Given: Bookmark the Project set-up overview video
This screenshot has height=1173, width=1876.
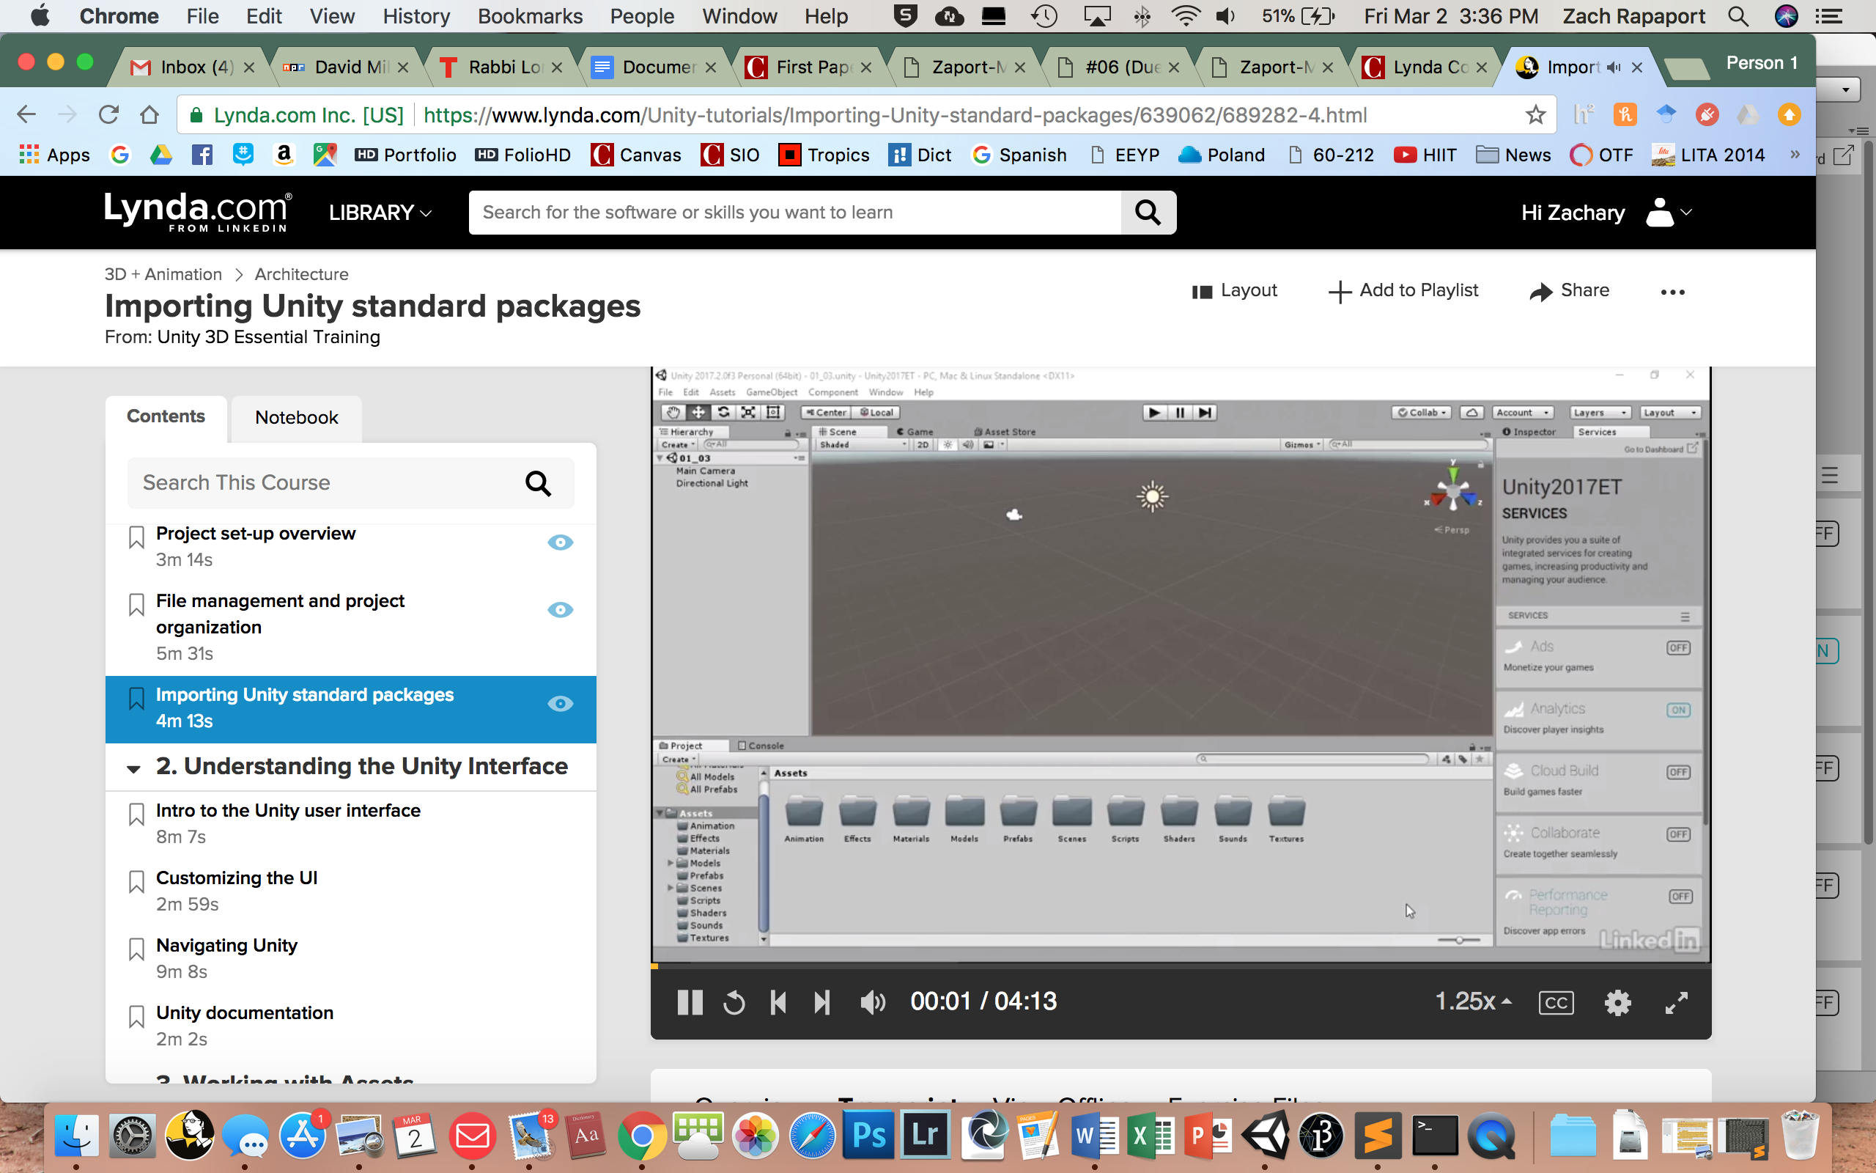Looking at the screenshot, I should 136,536.
